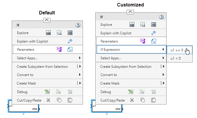Click the Paste icon in the Default menu
Viewport: 197px width, 118px height.
pyautogui.click(x=70, y=100)
